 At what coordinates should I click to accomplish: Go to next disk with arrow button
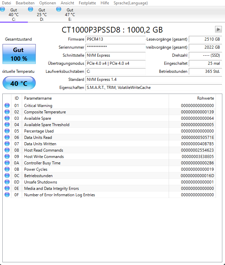pos(218,30)
